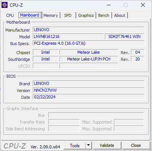Select the Mainboard tab
The width and height of the screenshot is (152, 151).
pyautogui.click(x=30, y=15)
